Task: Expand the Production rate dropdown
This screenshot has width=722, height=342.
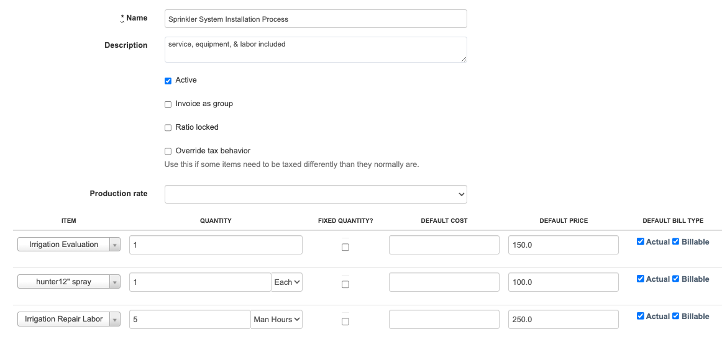Action: click(316, 194)
